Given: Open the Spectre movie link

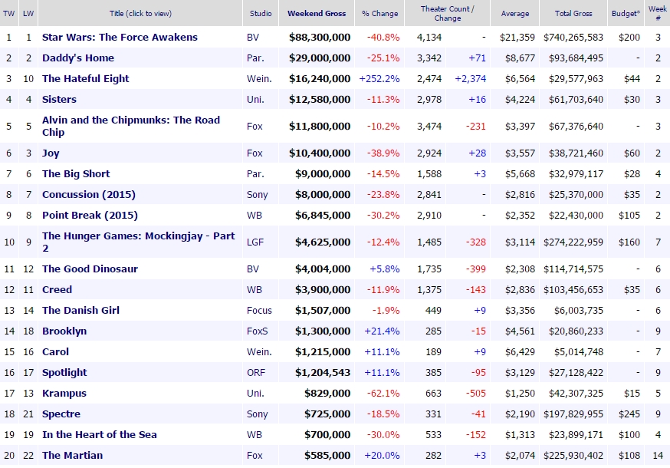Looking at the screenshot, I should pyautogui.click(x=61, y=414).
